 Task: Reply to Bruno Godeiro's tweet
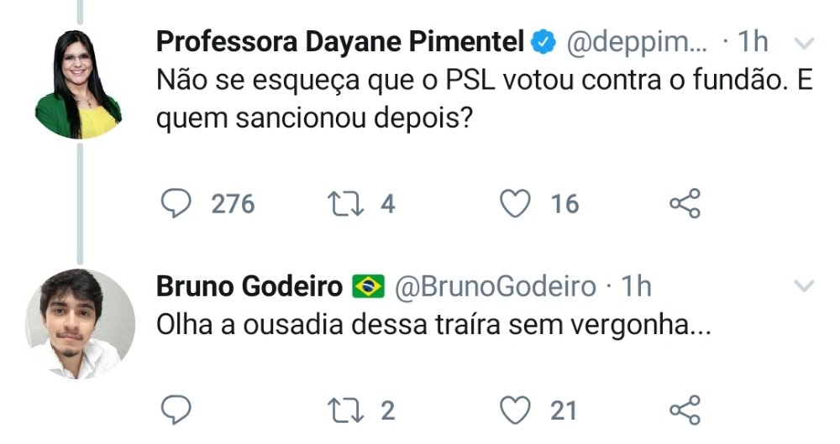(x=174, y=410)
